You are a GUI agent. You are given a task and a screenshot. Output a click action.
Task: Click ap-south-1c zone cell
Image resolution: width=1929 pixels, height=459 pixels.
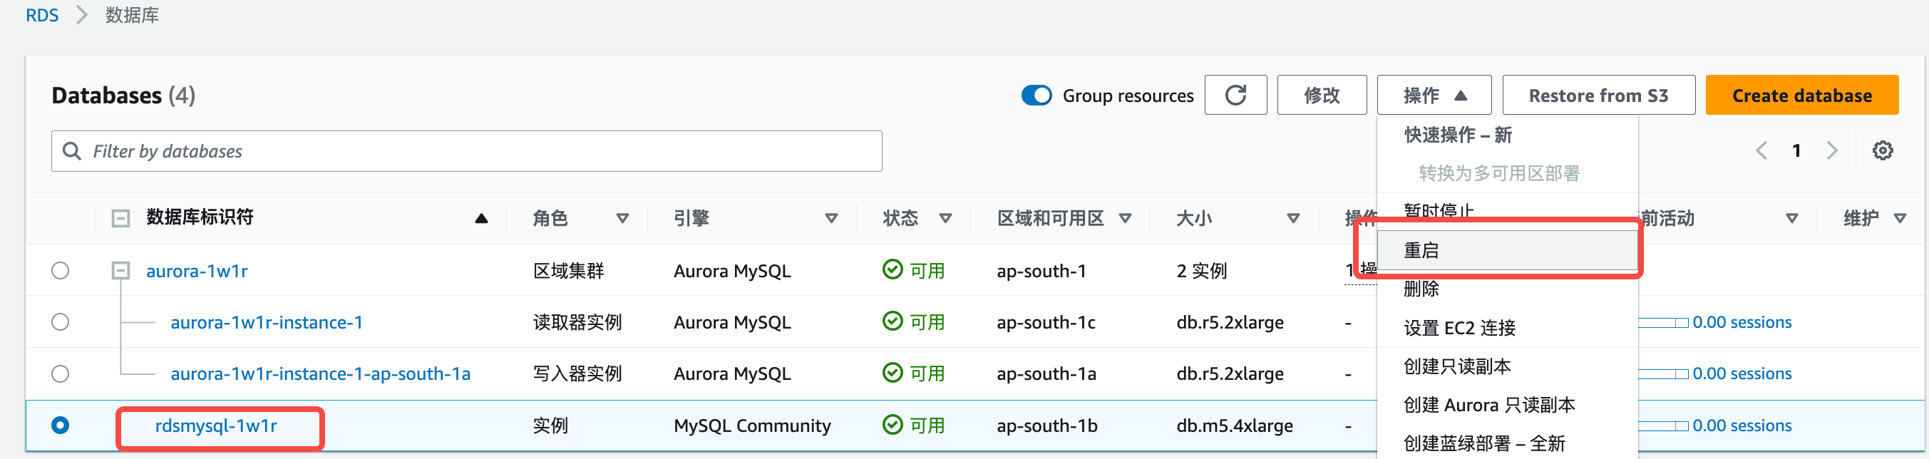[1045, 323]
